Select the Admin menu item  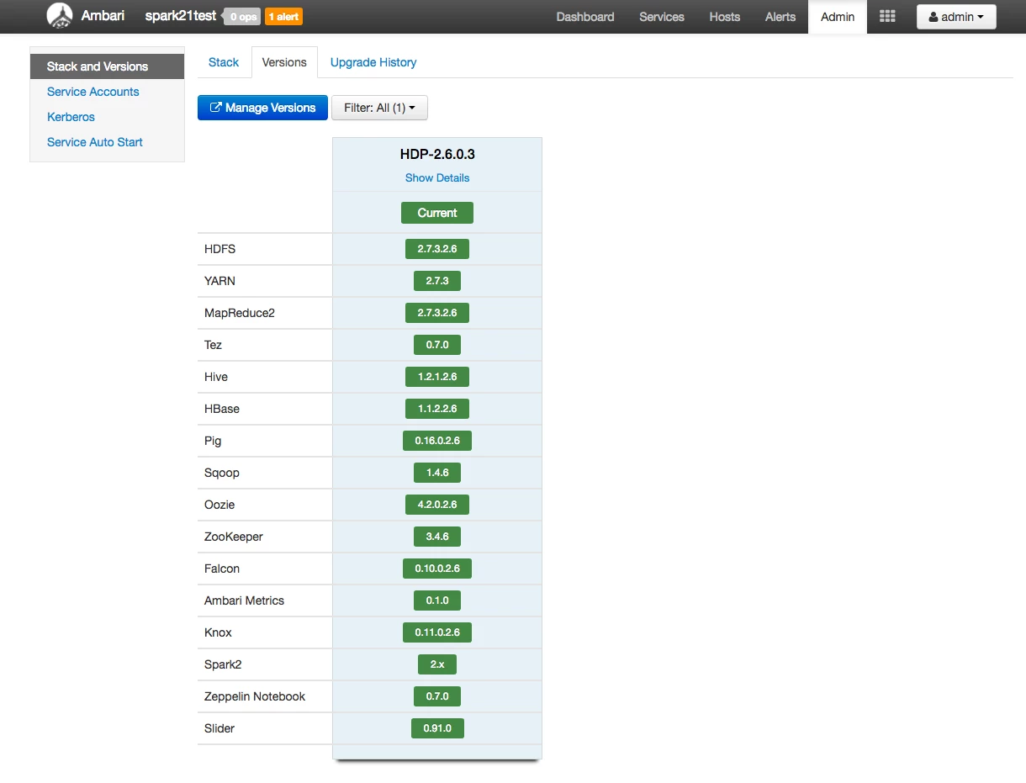click(x=838, y=17)
